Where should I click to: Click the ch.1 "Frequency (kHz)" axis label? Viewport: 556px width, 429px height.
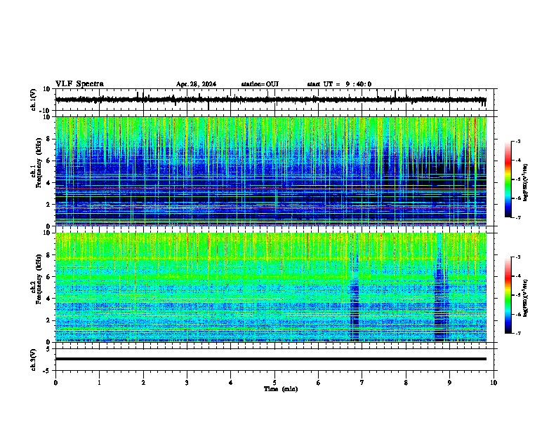pyautogui.click(x=39, y=163)
